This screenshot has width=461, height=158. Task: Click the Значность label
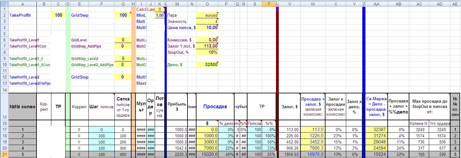click(x=177, y=21)
